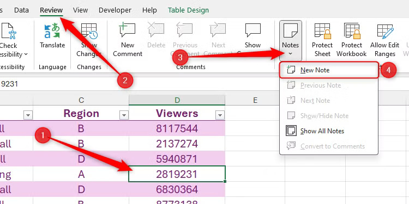Image resolution: width=409 pixels, height=204 pixels.
Task: Click the Check Accessibility icon
Action: point(9,31)
